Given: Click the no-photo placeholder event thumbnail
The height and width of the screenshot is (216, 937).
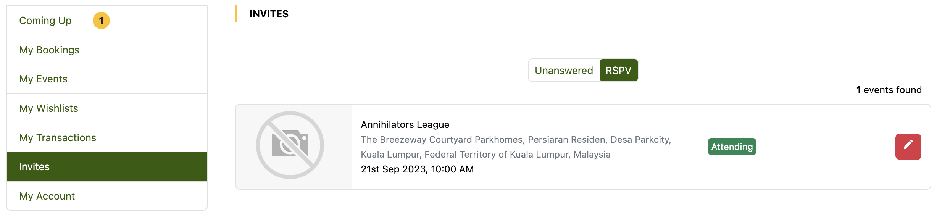Looking at the screenshot, I should click(290, 145).
